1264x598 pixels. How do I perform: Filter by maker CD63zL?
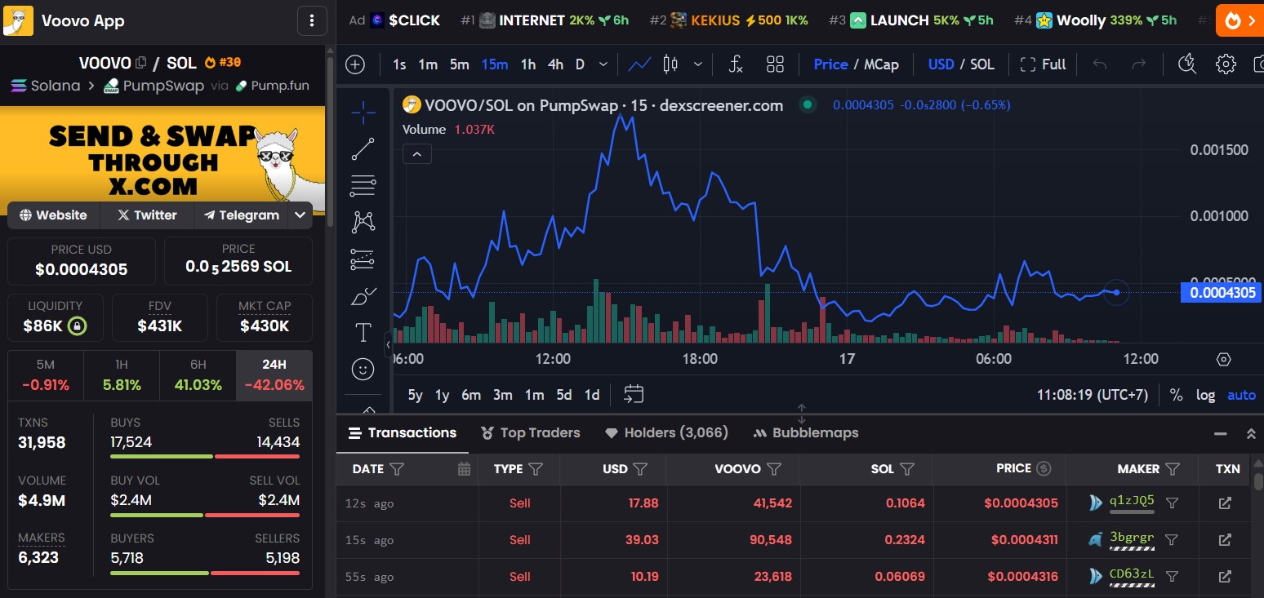(1172, 577)
